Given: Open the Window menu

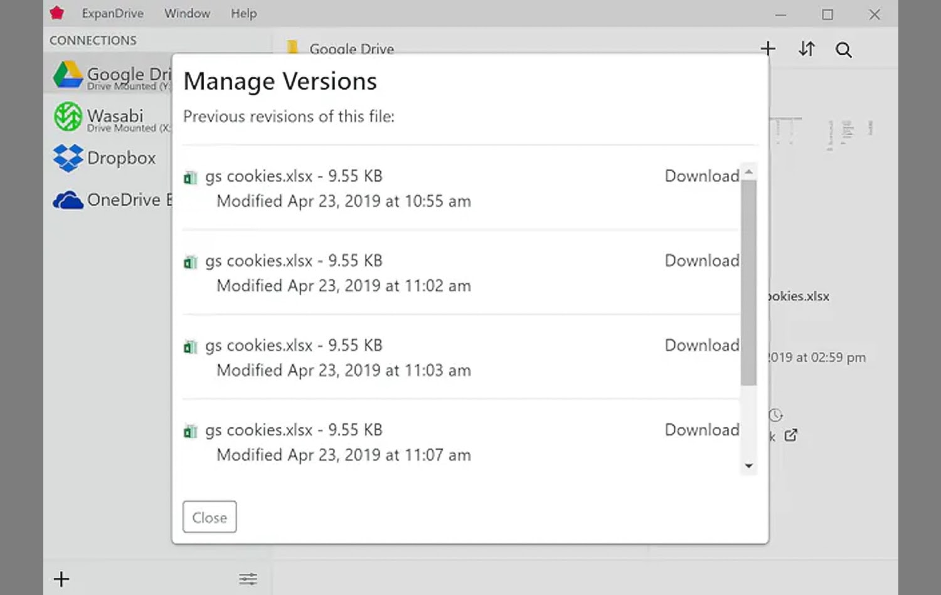Looking at the screenshot, I should [187, 13].
